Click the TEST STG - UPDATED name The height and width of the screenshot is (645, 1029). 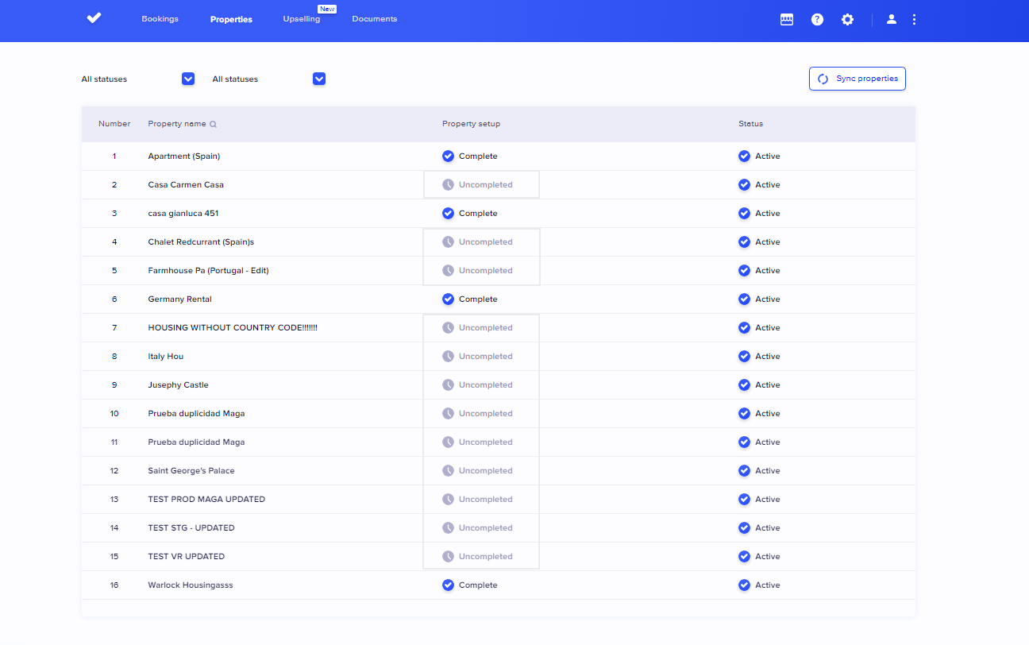click(x=191, y=528)
